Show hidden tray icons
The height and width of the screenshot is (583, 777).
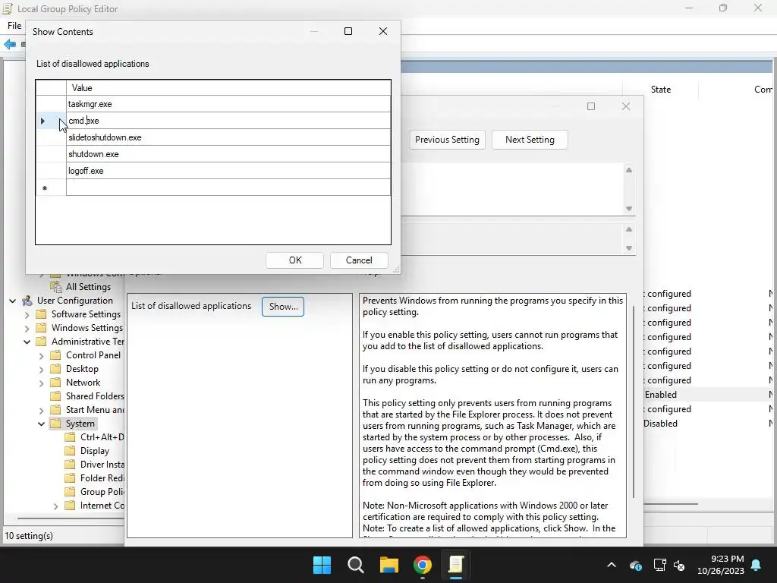click(612, 565)
